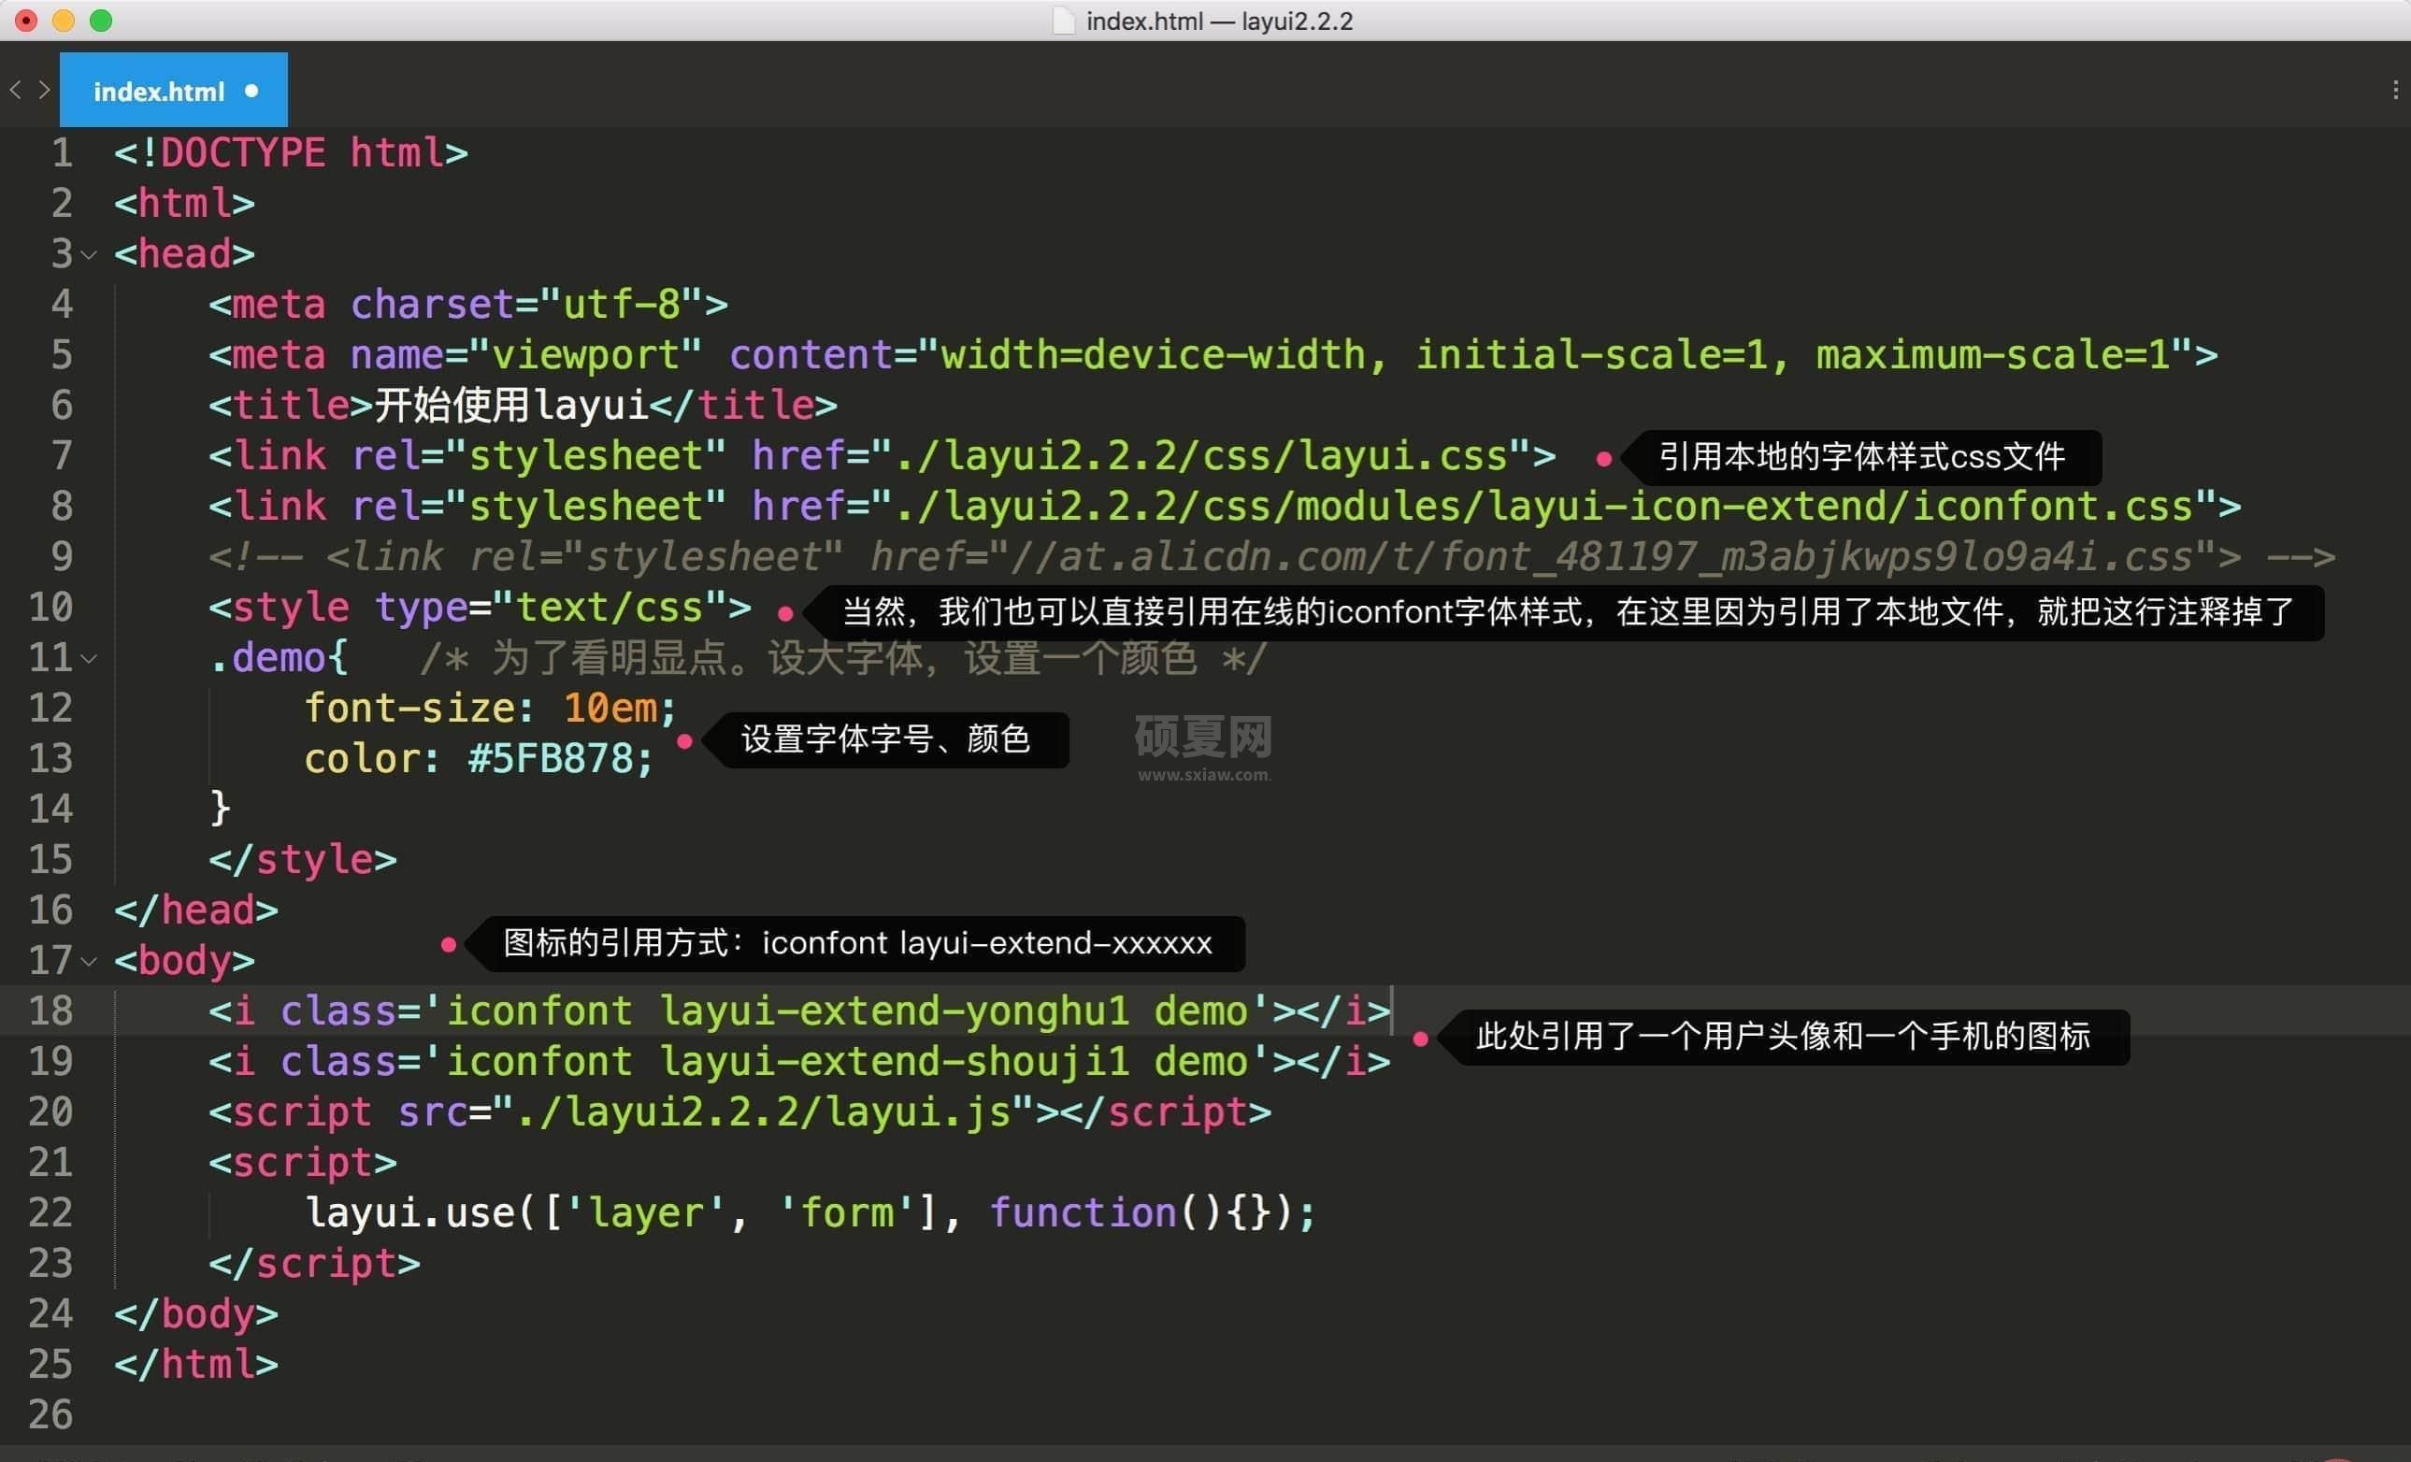Image resolution: width=2411 pixels, height=1462 pixels.
Task: Click the opening script tag on line 21
Action: (x=302, y=1164)
